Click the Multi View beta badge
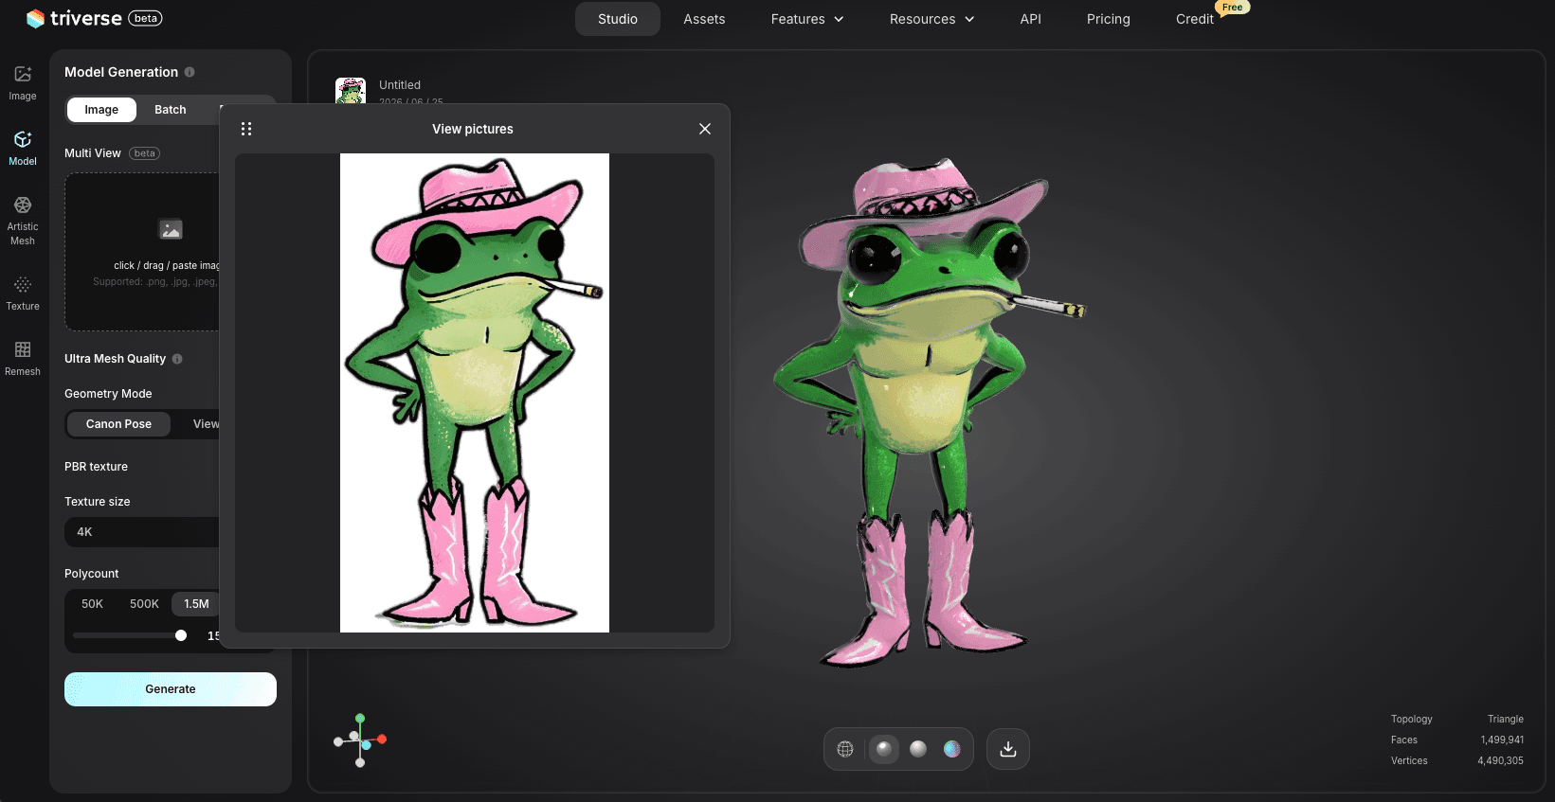 click(x=145, y=153)
